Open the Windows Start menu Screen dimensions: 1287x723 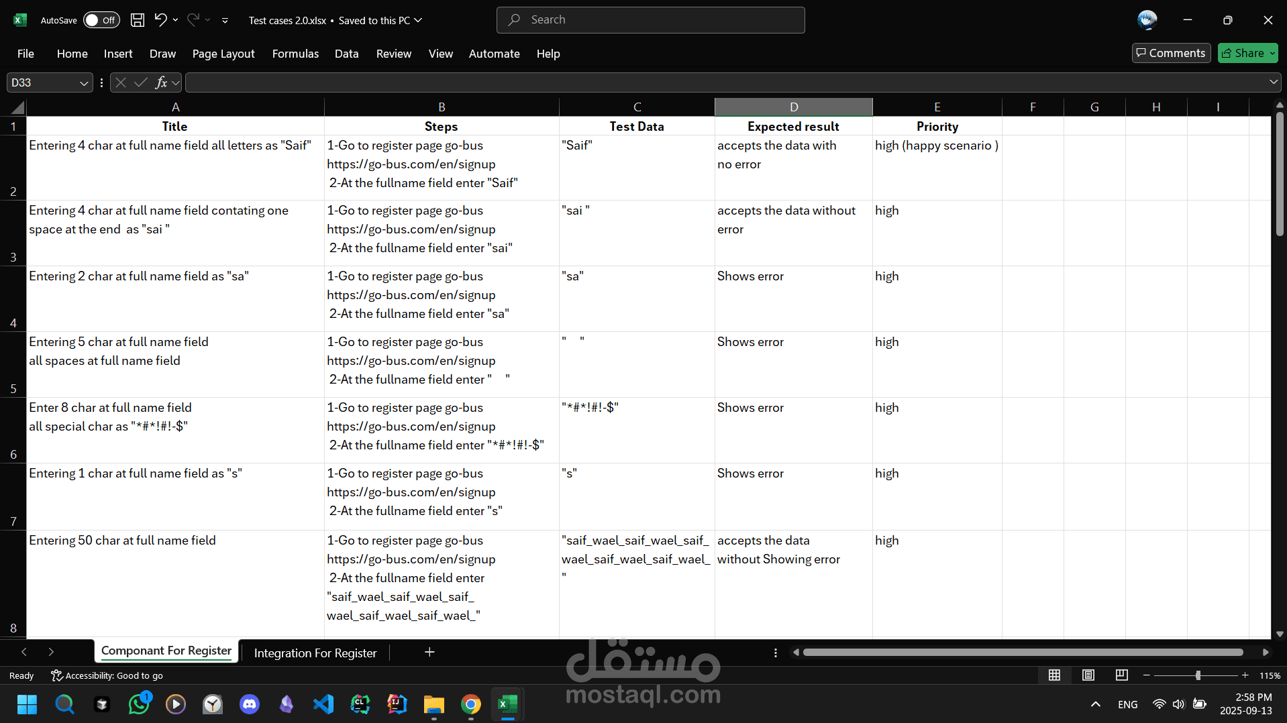click(27, 704)
